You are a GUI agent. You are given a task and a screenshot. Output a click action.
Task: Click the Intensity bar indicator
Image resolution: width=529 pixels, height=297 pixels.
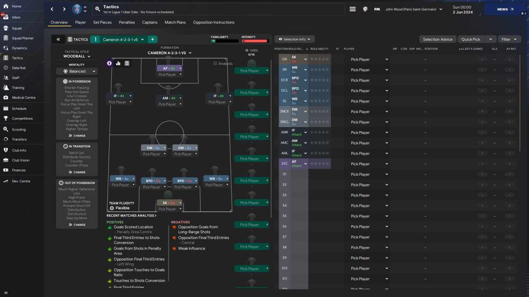255,41
